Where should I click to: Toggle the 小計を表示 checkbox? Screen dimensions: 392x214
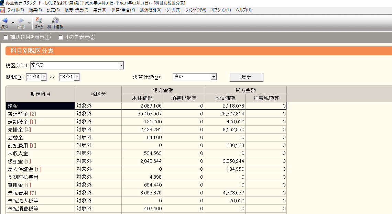(x=61, y=37)
